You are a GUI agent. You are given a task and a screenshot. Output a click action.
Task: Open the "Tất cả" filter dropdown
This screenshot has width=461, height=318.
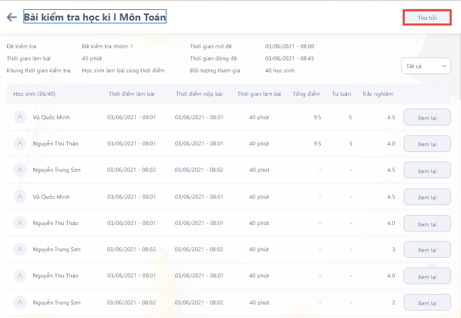tap(425, 66)
